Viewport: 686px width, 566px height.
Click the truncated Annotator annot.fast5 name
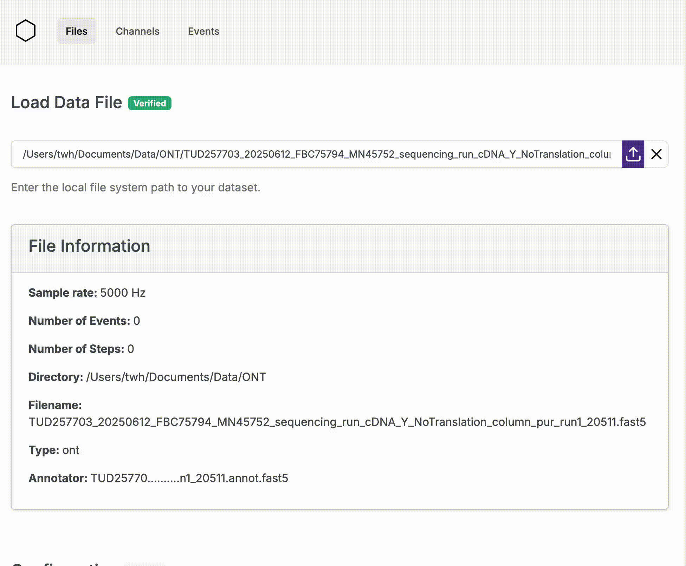pyautogui.click(x=189, y=478)
